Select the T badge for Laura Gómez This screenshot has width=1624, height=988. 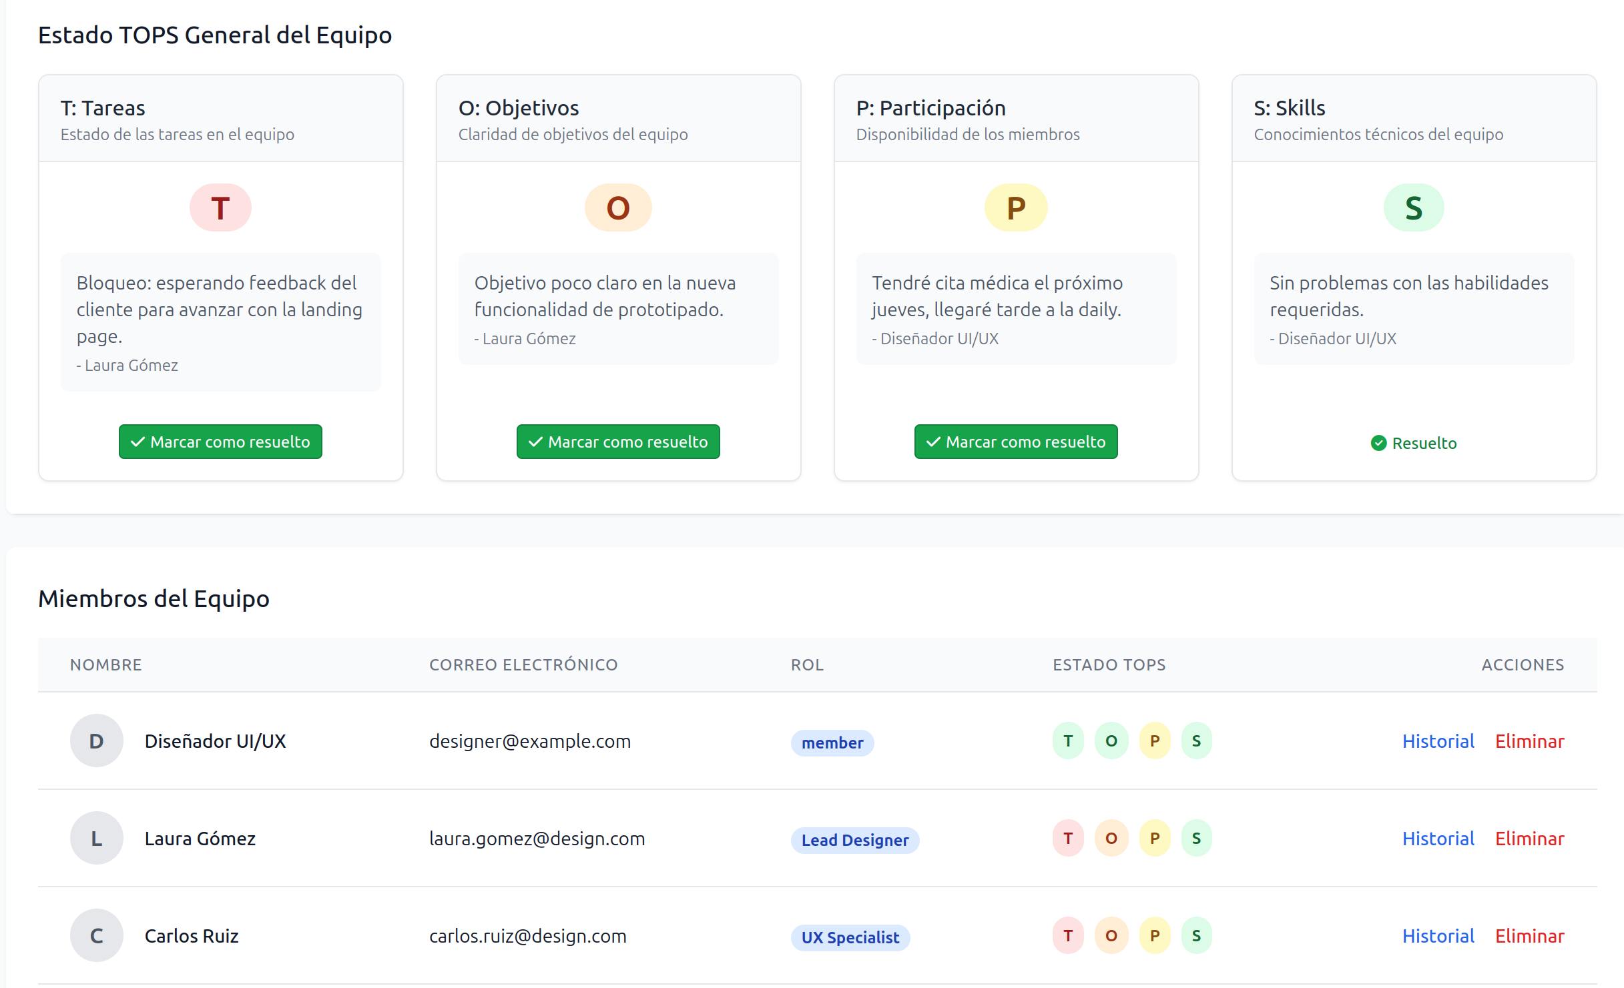pos(1068,838)
